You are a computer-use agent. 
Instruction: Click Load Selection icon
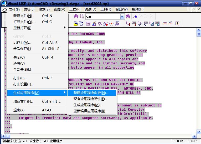[x=134, y=23]
